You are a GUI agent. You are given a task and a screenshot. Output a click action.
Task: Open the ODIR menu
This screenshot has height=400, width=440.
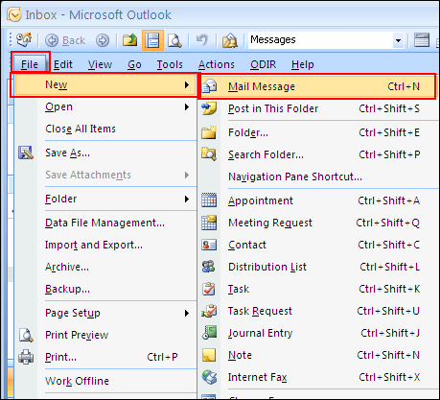click(x=263, y=64)
